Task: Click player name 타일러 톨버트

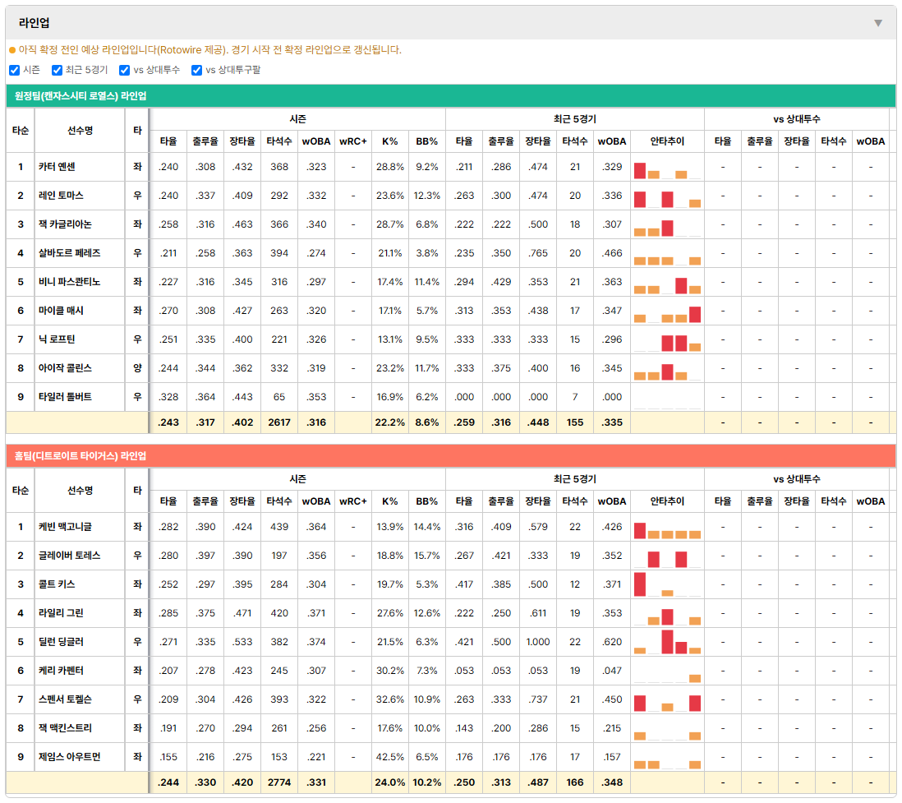Action: pos(65,397)
